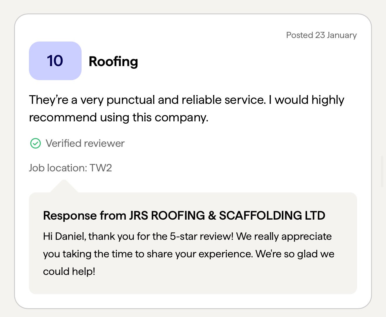This screenshot has width=386, height=317.
Task: Click the "We're so glad we" response text
Action: [x=295, y=254]
